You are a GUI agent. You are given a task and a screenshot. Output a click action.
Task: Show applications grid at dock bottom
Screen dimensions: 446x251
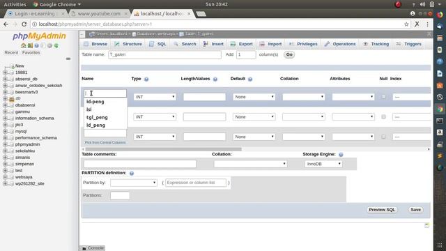pyautogui.click(x=440, y=245)
